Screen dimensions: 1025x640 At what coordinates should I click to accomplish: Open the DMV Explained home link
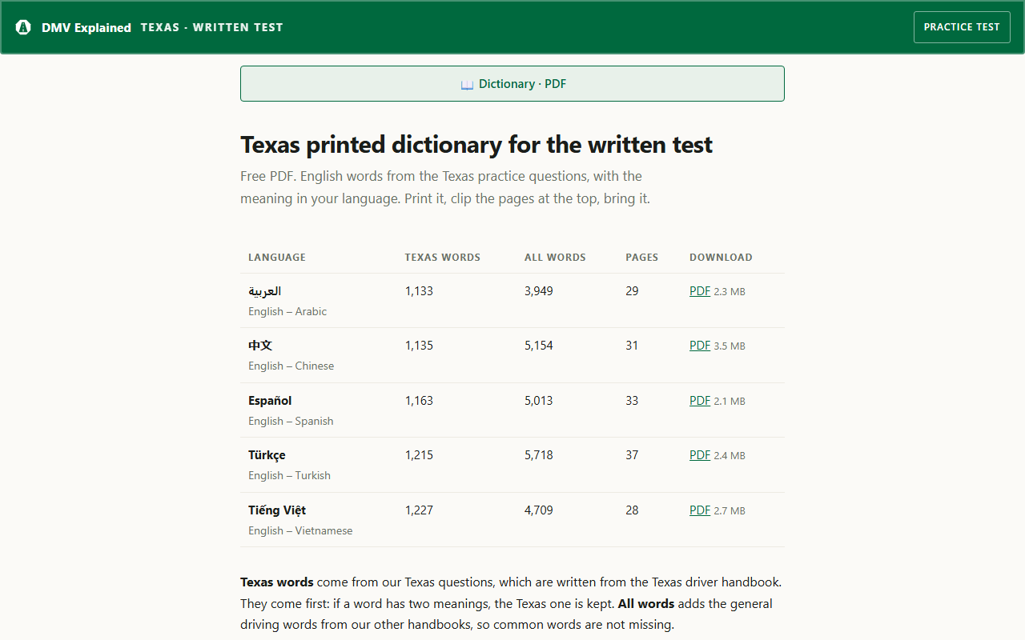pyautogui.click(x=74, y=27)
